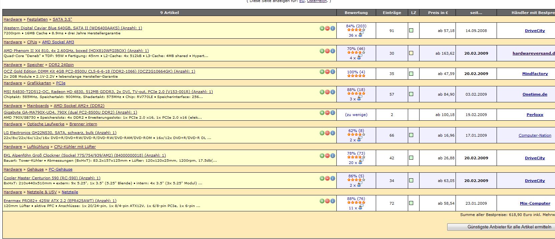Visit the Onetime.de dealer link
This screenshot has height=239, width=555.
pos(535,94)
